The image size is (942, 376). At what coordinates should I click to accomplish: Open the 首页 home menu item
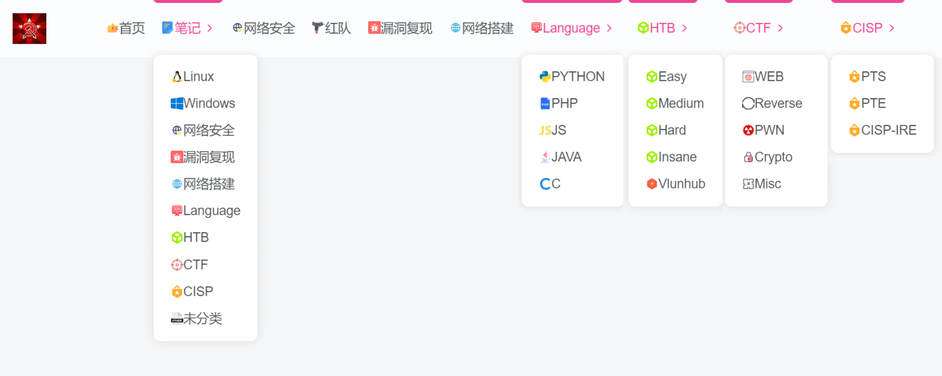[x=126, y=28]
